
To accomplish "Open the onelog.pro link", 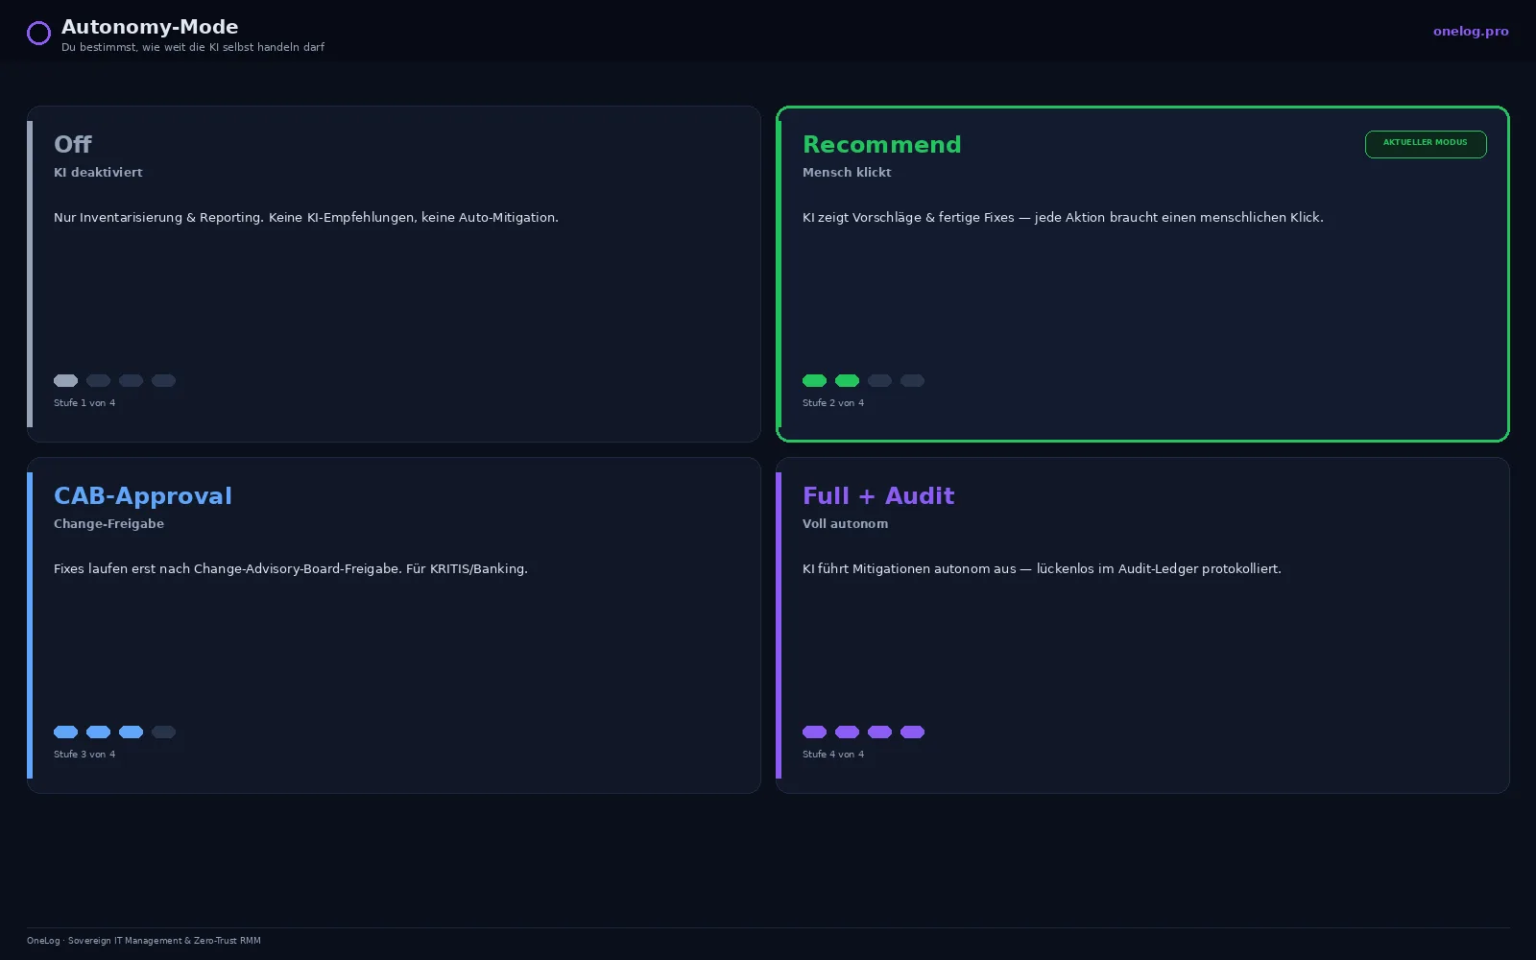I will pyautogui.click(x=1471, y=31).
